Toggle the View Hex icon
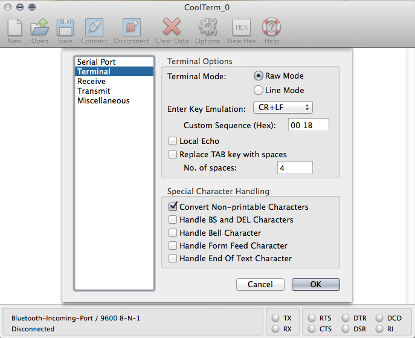 coord(242,27)
